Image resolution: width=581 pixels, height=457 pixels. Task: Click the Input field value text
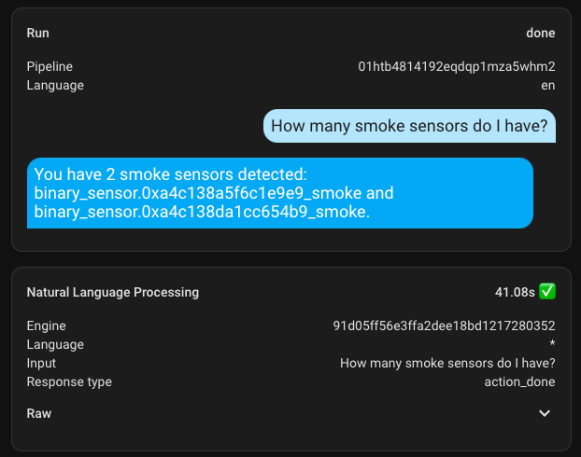pyautogui.click(x=447, y=364)
